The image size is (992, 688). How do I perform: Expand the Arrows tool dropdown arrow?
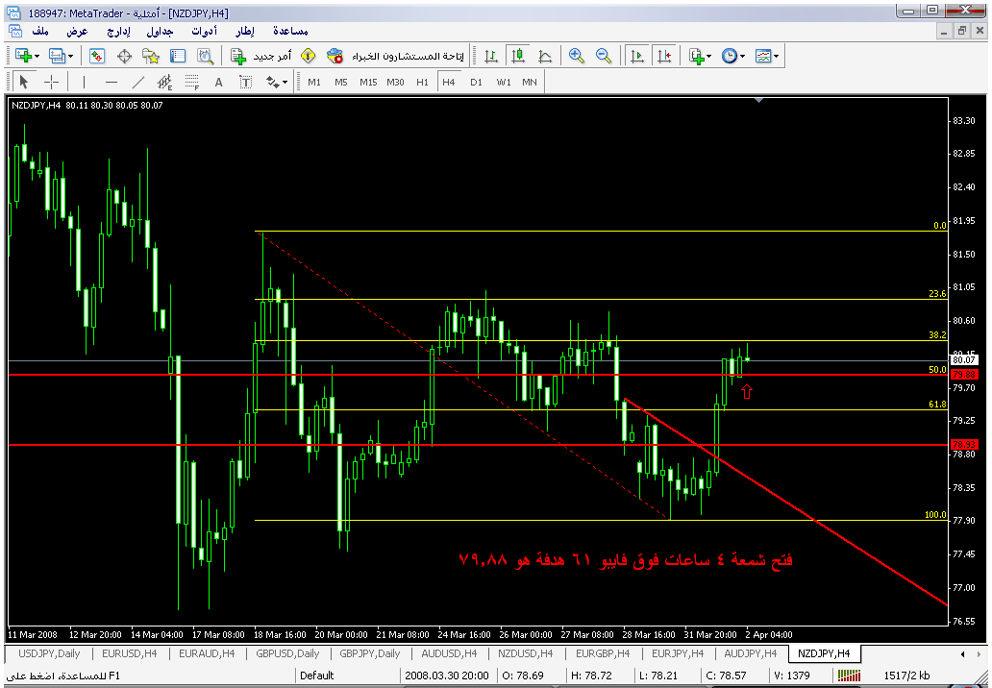(285, 83)
